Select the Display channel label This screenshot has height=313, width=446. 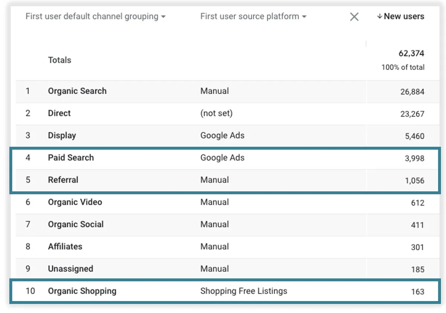coord(62,135)
